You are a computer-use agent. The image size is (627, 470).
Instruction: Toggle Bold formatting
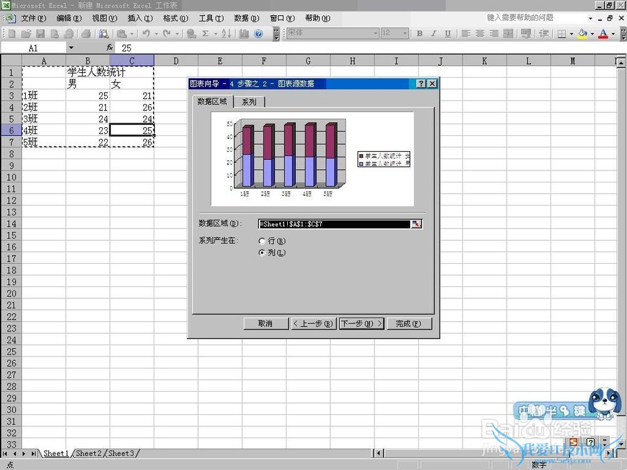[419, 34]
